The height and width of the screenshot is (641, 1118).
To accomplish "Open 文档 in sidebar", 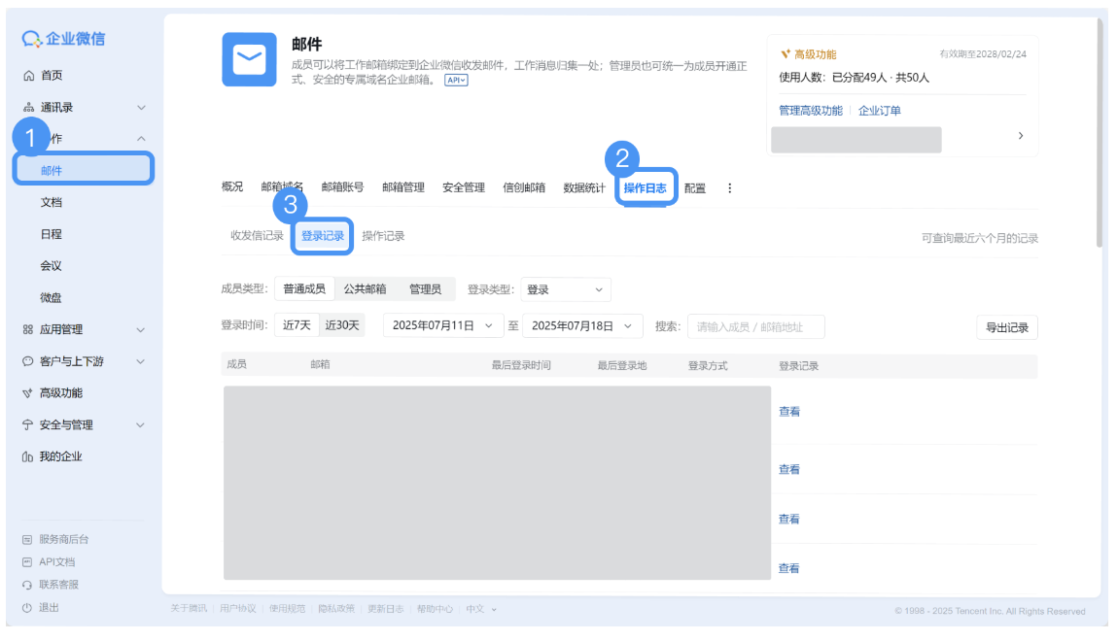I will click(x=52, y=202).
